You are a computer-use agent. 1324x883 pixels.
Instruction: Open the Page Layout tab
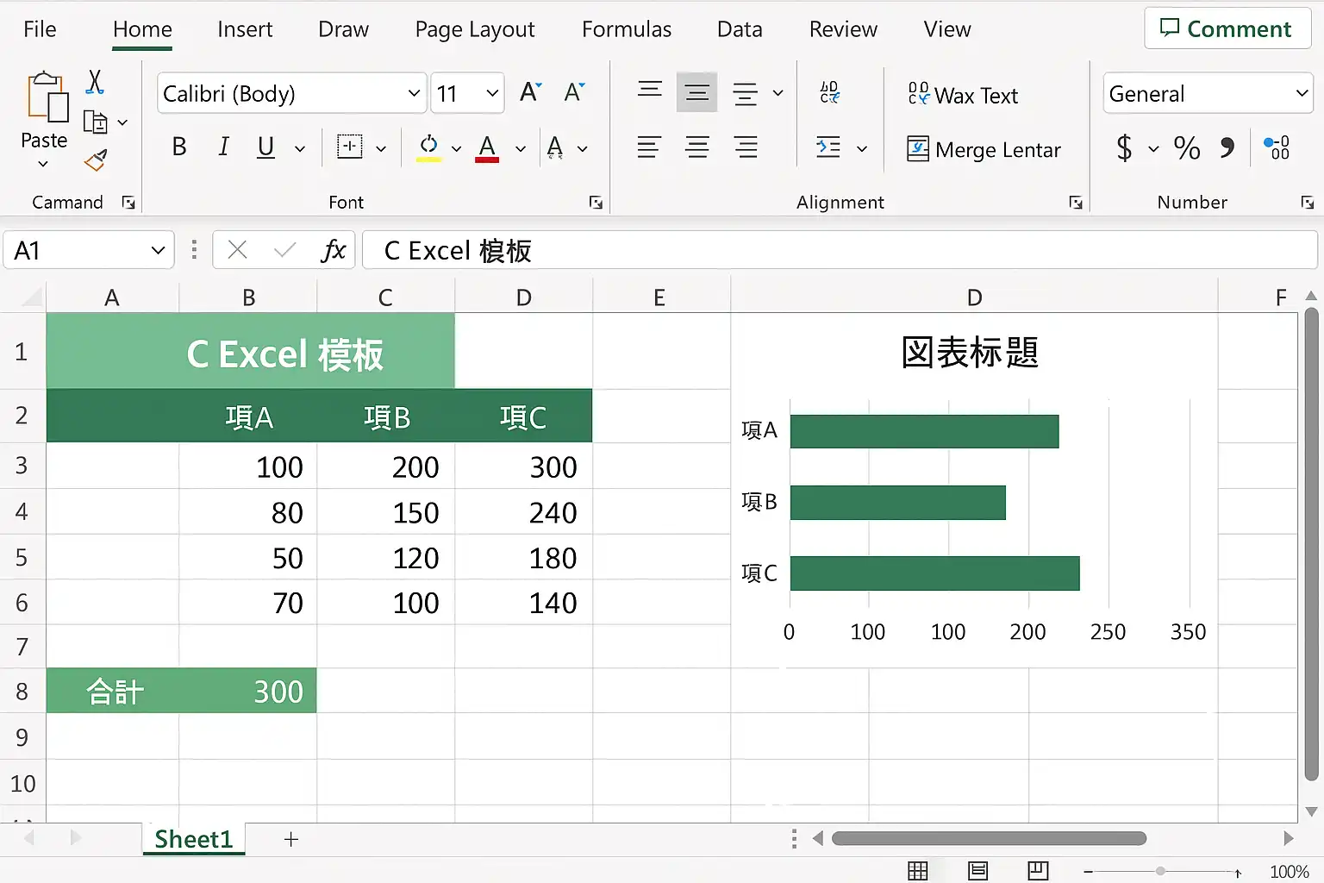click(475, 29)
